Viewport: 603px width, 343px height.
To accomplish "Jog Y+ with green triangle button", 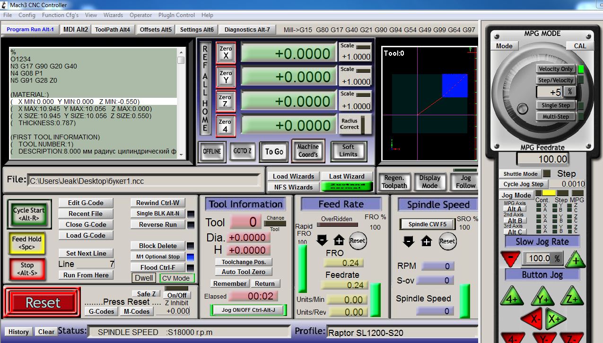I will tap(542, 297).
